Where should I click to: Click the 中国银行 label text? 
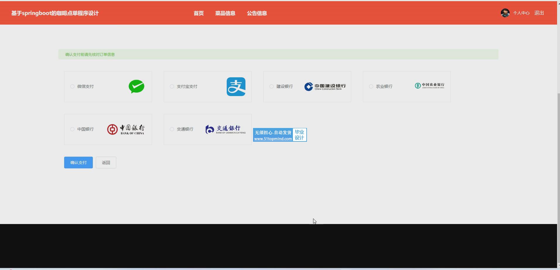click(x=86, y=129)
